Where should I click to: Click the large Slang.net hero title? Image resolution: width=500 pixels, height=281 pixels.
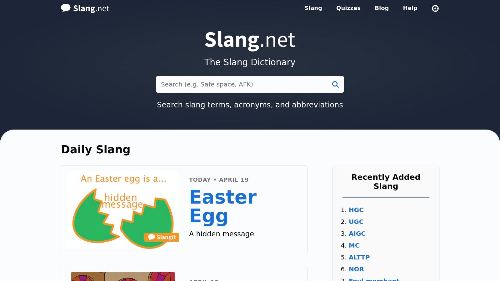click(250, 40)
